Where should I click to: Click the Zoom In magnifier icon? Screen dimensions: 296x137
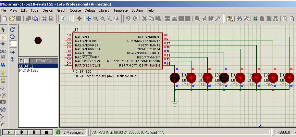96,19
